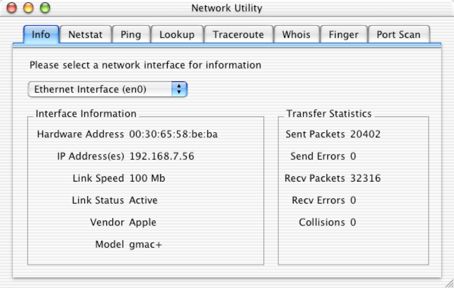Click the window resize grip corner
The image size is (454, 288).
click(449, 283)
